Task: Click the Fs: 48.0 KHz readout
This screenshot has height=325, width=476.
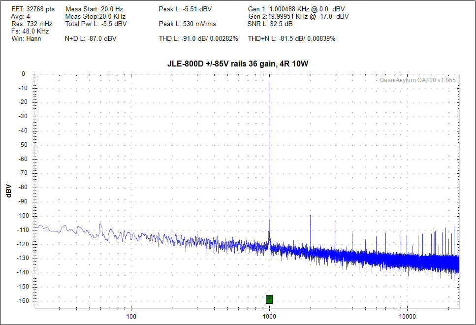Action: pyautogui.click(x=30, y=31)
